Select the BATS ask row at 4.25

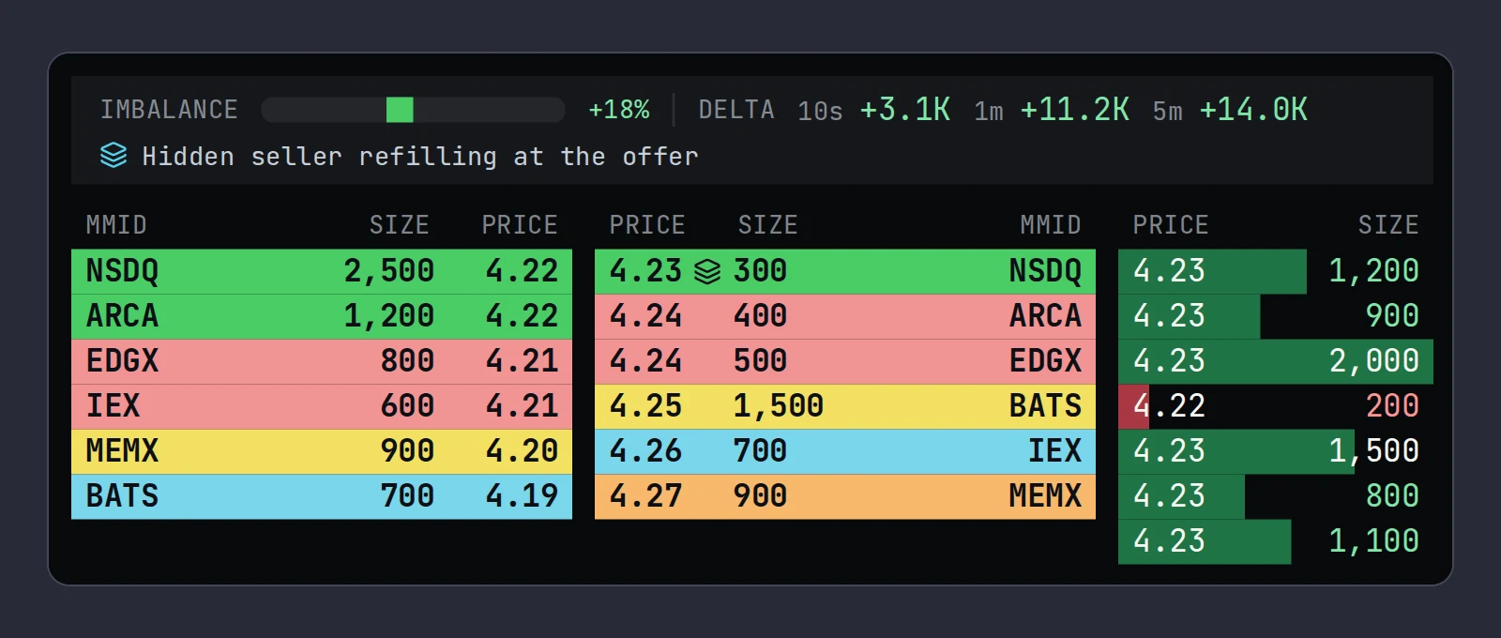click(x=845, y=406)
